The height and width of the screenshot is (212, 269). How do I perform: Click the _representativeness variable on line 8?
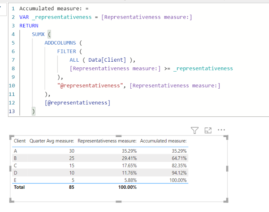click(x=203, y=69)
